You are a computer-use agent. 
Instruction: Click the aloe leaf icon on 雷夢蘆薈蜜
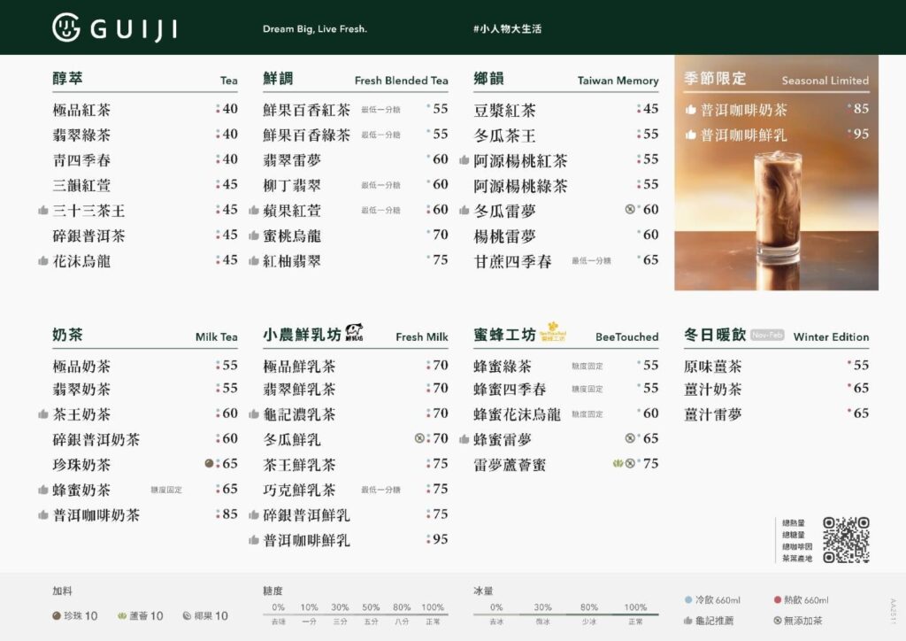[618, 463]
